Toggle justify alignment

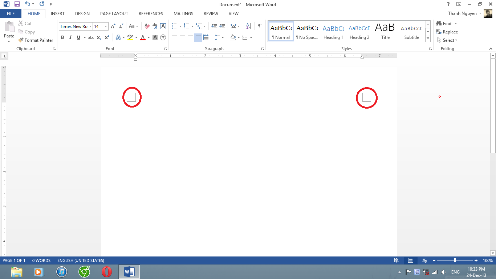pos(198,37)
